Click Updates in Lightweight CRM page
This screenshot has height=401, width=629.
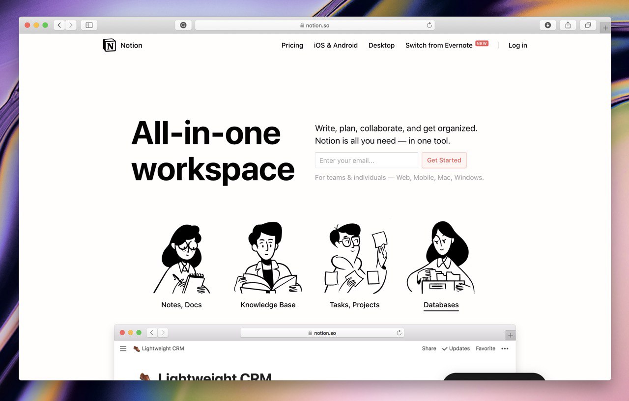[456, 348]
